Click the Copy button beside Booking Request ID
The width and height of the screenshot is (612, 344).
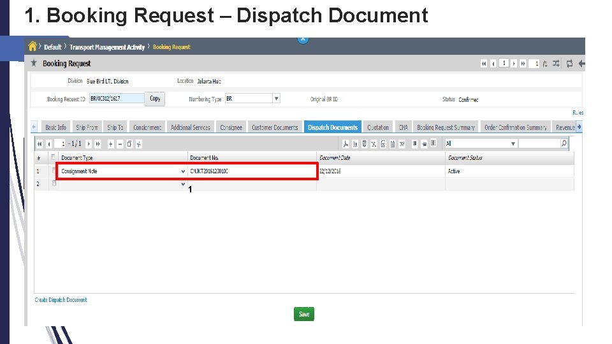click(x=155, y=98)
